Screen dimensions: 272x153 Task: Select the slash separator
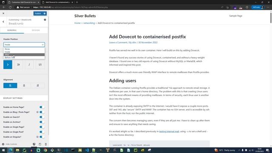[x=29, y=65]
